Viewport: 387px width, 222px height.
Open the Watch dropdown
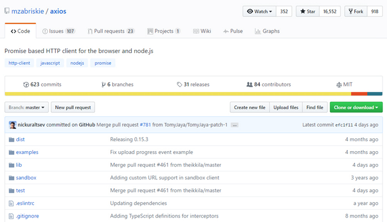(259, 12)
